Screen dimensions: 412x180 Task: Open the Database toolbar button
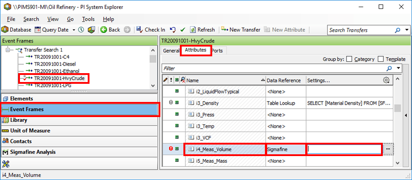16,30
